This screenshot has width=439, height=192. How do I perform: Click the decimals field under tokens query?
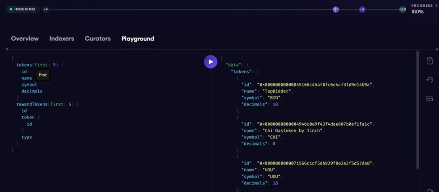32,91
